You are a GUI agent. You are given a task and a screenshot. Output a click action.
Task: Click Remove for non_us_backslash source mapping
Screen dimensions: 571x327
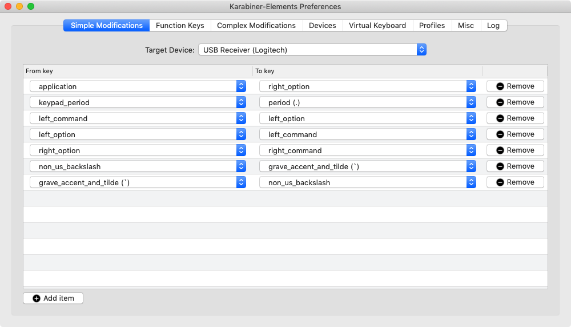point(515,166)
